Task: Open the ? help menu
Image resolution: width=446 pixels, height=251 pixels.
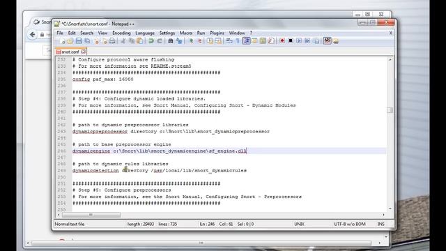Action: point(251,33)
